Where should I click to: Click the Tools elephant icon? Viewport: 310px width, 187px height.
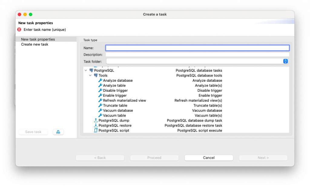(x=96, y=75)
